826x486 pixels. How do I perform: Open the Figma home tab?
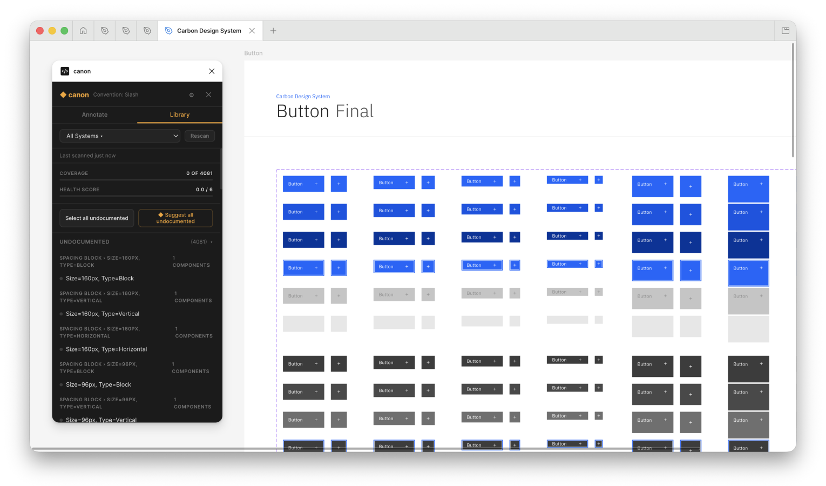click(x=83, y=31)
